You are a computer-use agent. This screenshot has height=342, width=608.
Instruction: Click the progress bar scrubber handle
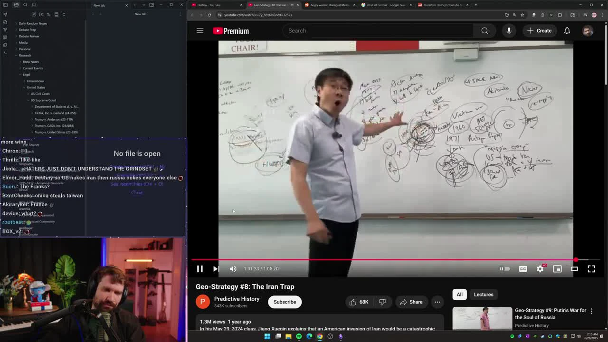coord(576,260)
